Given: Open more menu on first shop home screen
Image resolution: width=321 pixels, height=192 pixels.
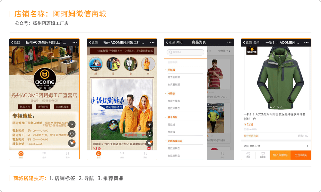Looking at the screenshot, I should point(74,43).
